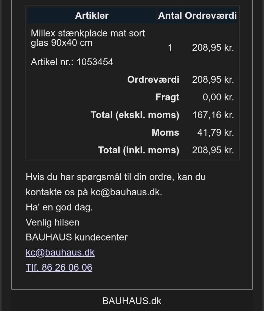The image size is (264, 311).
Task: Click the Millex stænkplade product name
Action: click(87, 38)
